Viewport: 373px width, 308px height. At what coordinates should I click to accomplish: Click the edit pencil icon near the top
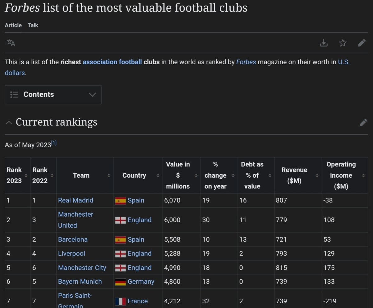(x=362, y=43)
